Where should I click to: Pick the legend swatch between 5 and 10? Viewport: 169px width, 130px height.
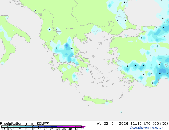click(x=29, y=127)
